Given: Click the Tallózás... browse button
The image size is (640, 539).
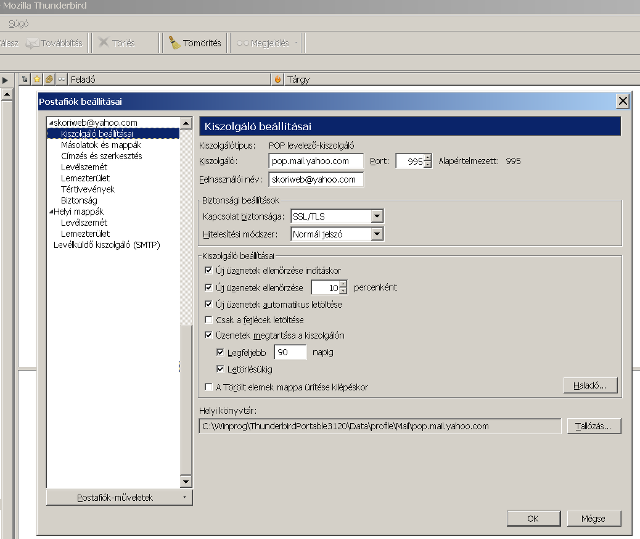Looking at the screenshot, I should (594, 426).
